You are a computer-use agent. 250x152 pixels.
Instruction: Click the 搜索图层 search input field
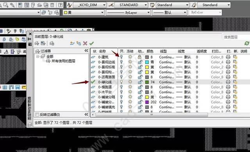pyautogui.click(x=236, y=37)
